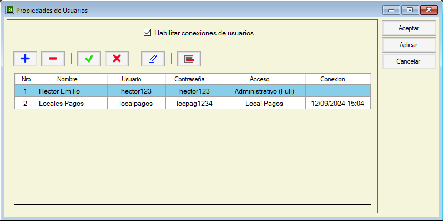443x221 pixels.
Task: Confirm with the Aceptar button
Action: click(409, 28)
